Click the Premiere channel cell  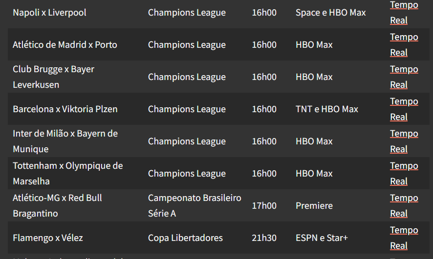click(314, 206)
